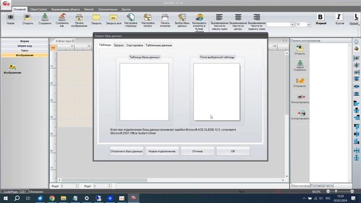Click the Печать изображения icon
This screenshot has width=361, height=203.
[79, 17]
